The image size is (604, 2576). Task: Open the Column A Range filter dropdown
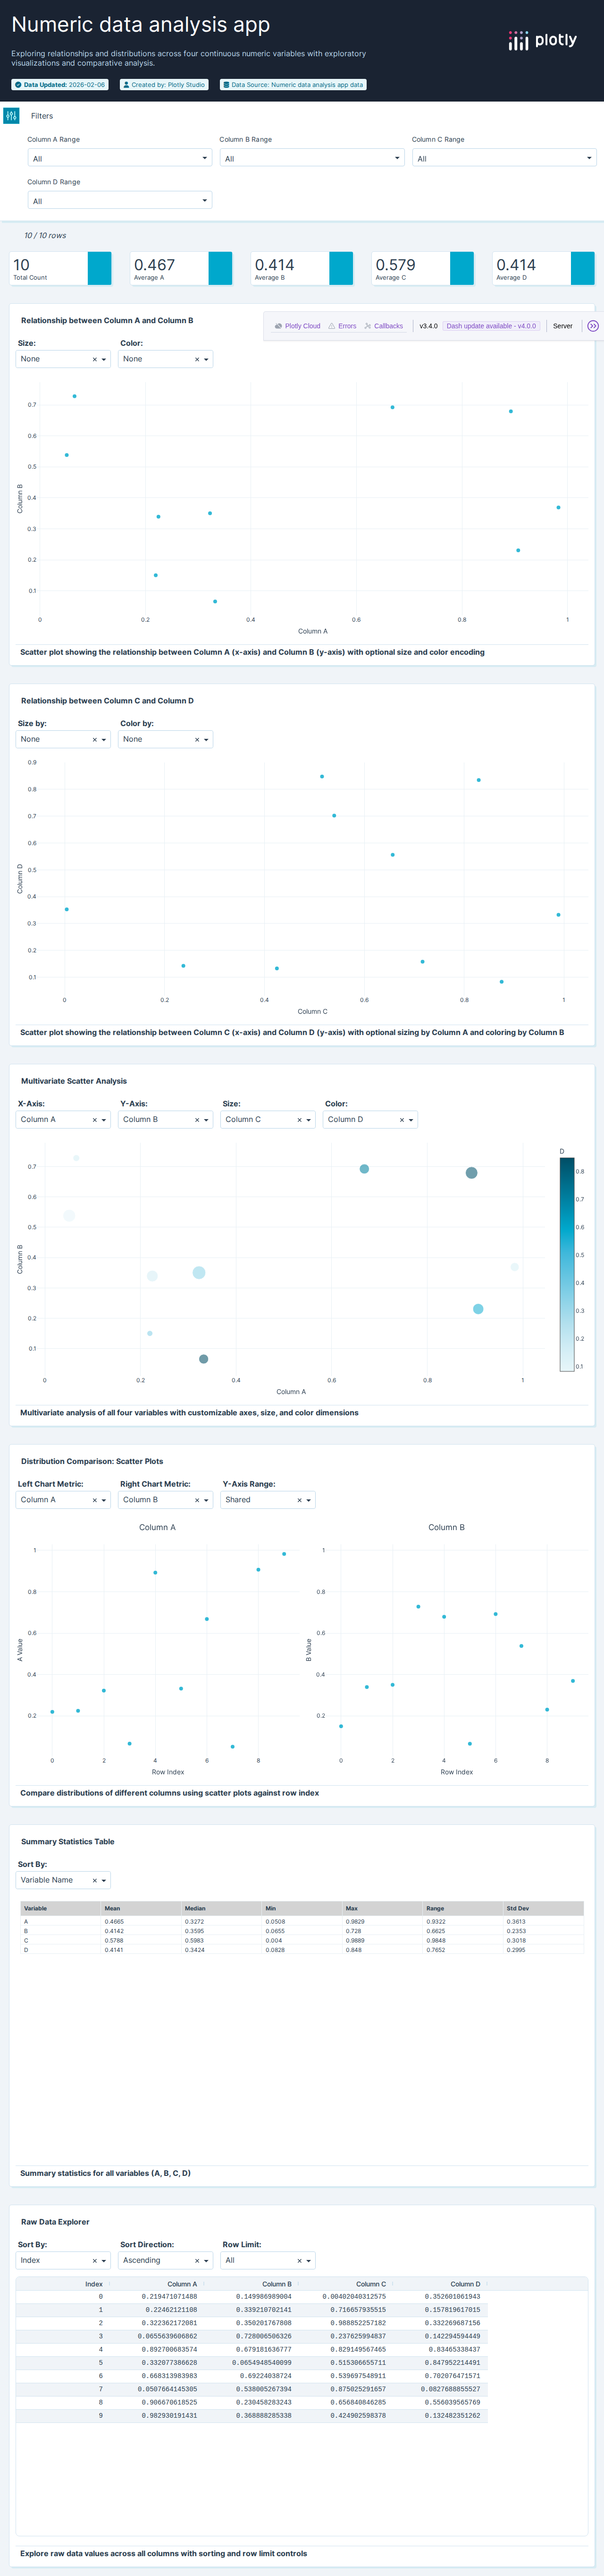(x=119, y=158)
